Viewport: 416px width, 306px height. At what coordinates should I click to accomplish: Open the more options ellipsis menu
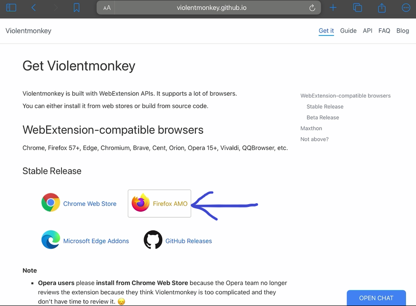coord(406,8)
